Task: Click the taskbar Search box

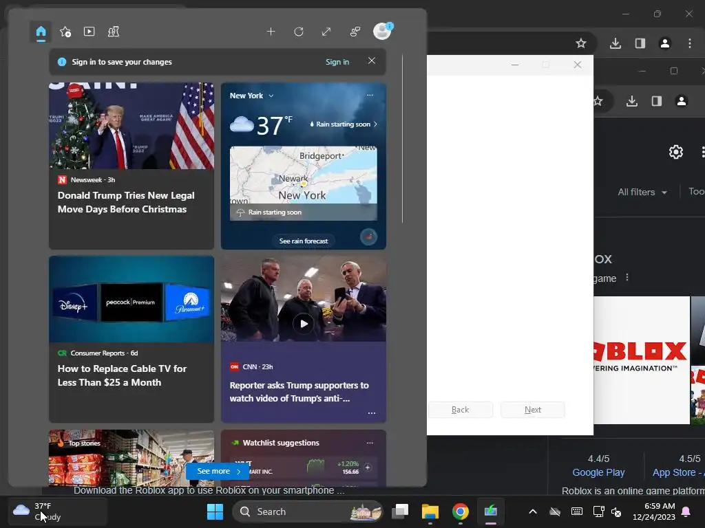Action: pos(308,511)
